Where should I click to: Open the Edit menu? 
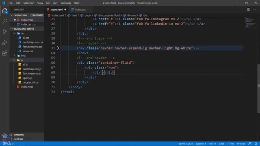[18, 3]
